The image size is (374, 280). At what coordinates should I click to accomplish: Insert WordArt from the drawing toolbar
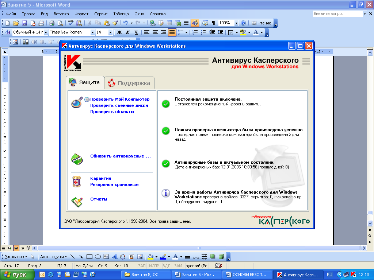click(114, 257)
